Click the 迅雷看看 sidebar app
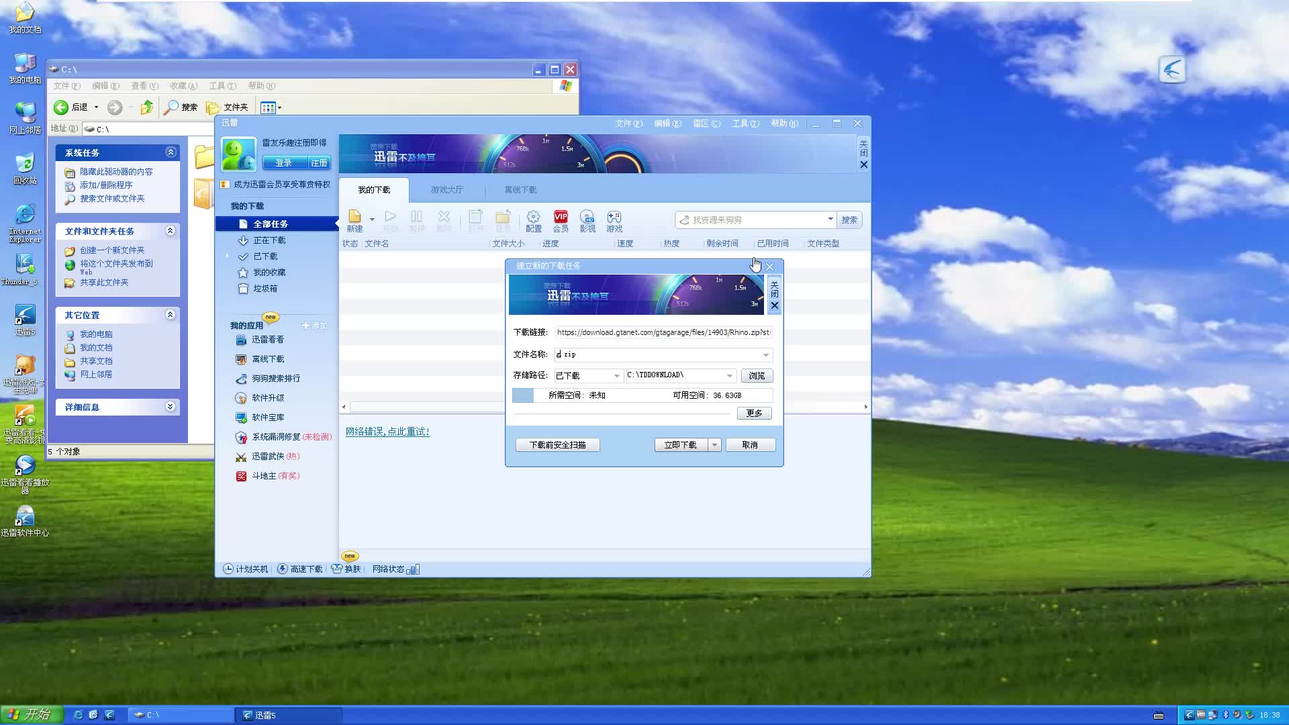 pos(260,340)
